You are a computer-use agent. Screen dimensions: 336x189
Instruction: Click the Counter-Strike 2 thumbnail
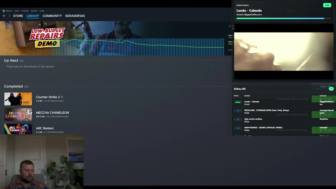tap(18, 99)
